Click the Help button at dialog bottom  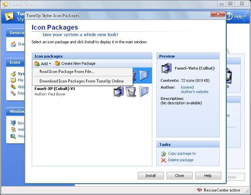tap(208, 176)
